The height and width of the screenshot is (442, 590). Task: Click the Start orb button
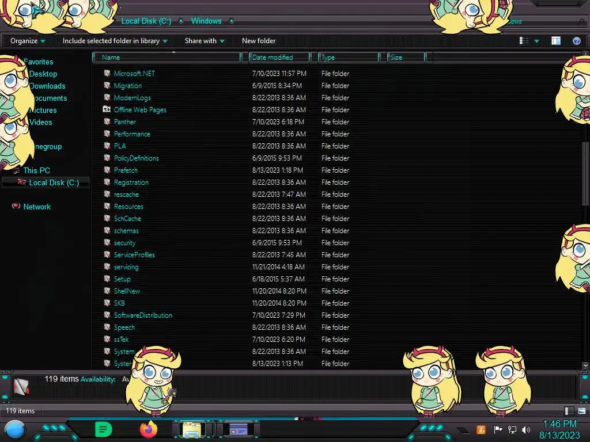15,429
